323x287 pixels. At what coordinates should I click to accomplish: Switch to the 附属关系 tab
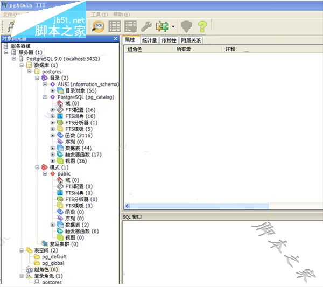click(191, 40)
